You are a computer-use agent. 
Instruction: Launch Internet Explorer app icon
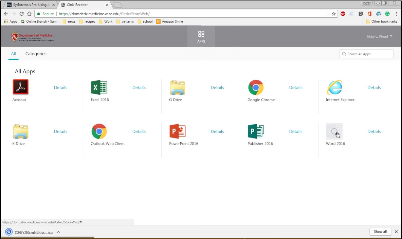[334, 87]
